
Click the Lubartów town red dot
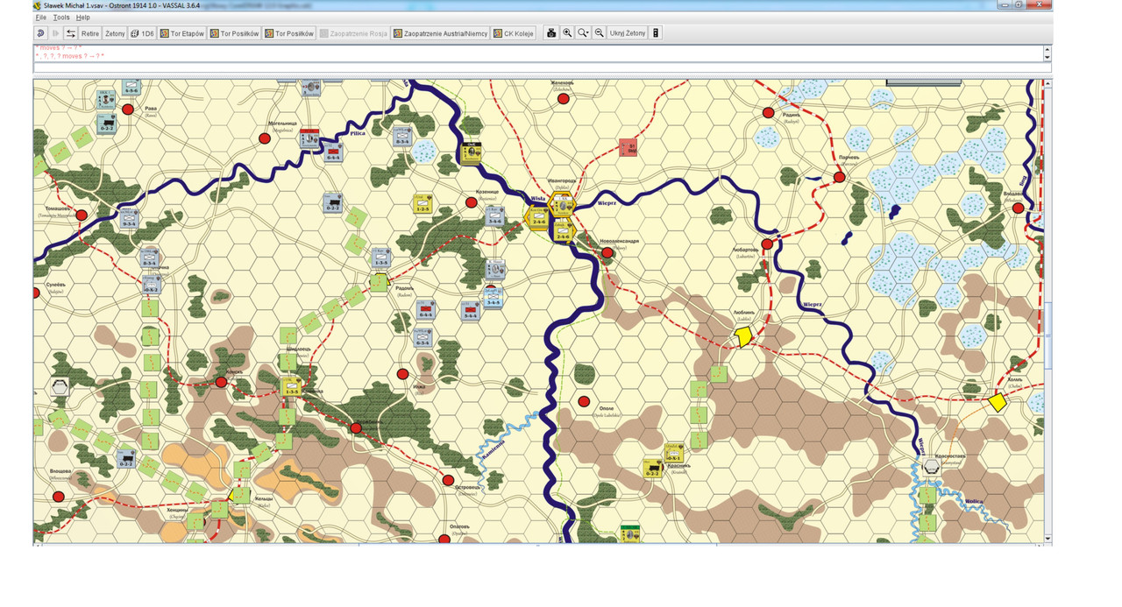pos(767,244)
